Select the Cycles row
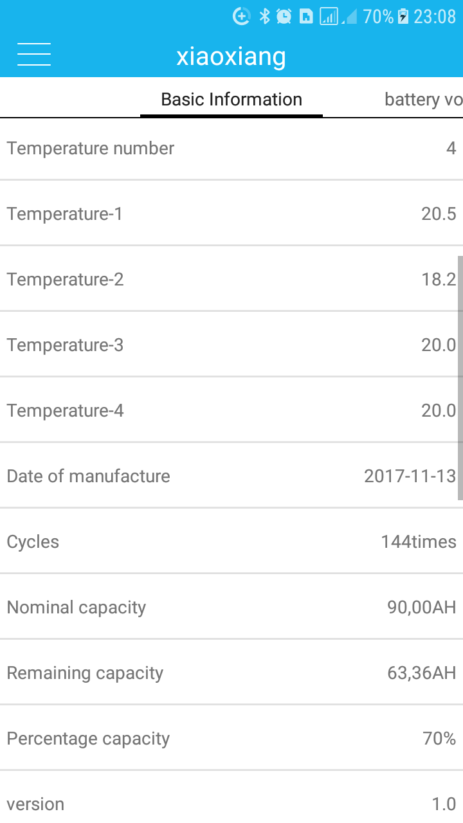This screenshot has width=463, height=823. click(x=232, y=542)
